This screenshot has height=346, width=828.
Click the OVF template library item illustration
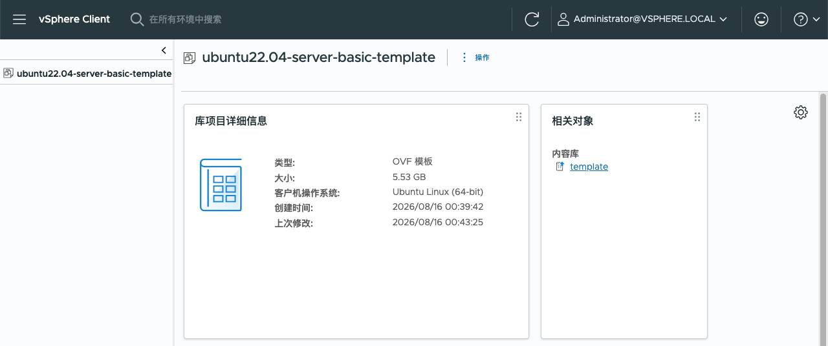coord(221,185)
